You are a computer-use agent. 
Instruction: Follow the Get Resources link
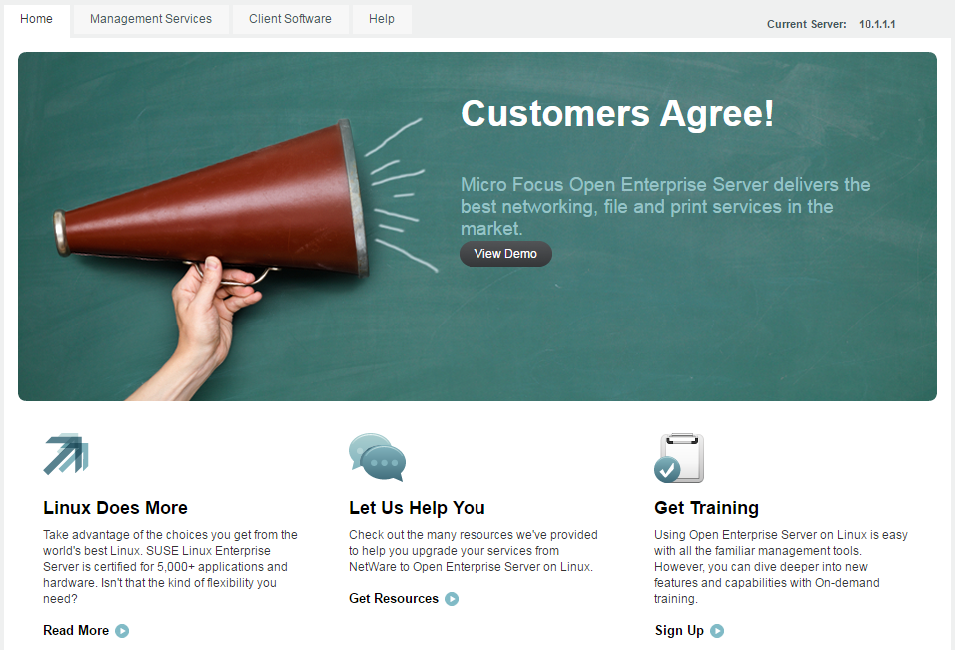click(x=394, y=598)
